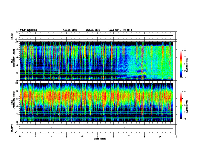Screen dimensions: 198x153
Task: Click time axis tick label '5'
Action: click(x=98, y=136)
